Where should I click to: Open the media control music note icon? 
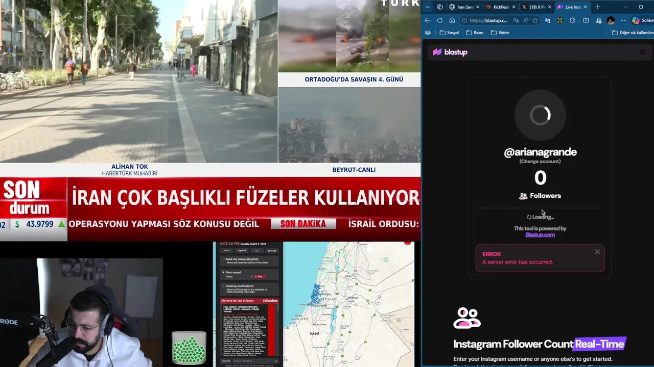[x=598, y=20]
